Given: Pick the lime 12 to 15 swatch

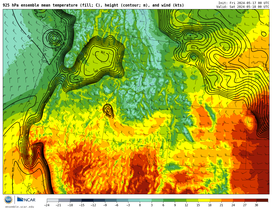Looking at the screenshot, I should point(192,200).
